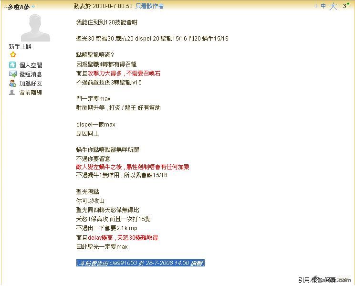Screen dimensions: 355x286
Task: Click the 引用 quote link
Action: (x=303, y=280)
